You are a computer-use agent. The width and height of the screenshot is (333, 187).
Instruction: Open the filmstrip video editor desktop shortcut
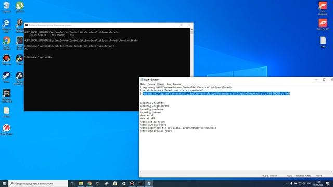[x=6, y=96]
